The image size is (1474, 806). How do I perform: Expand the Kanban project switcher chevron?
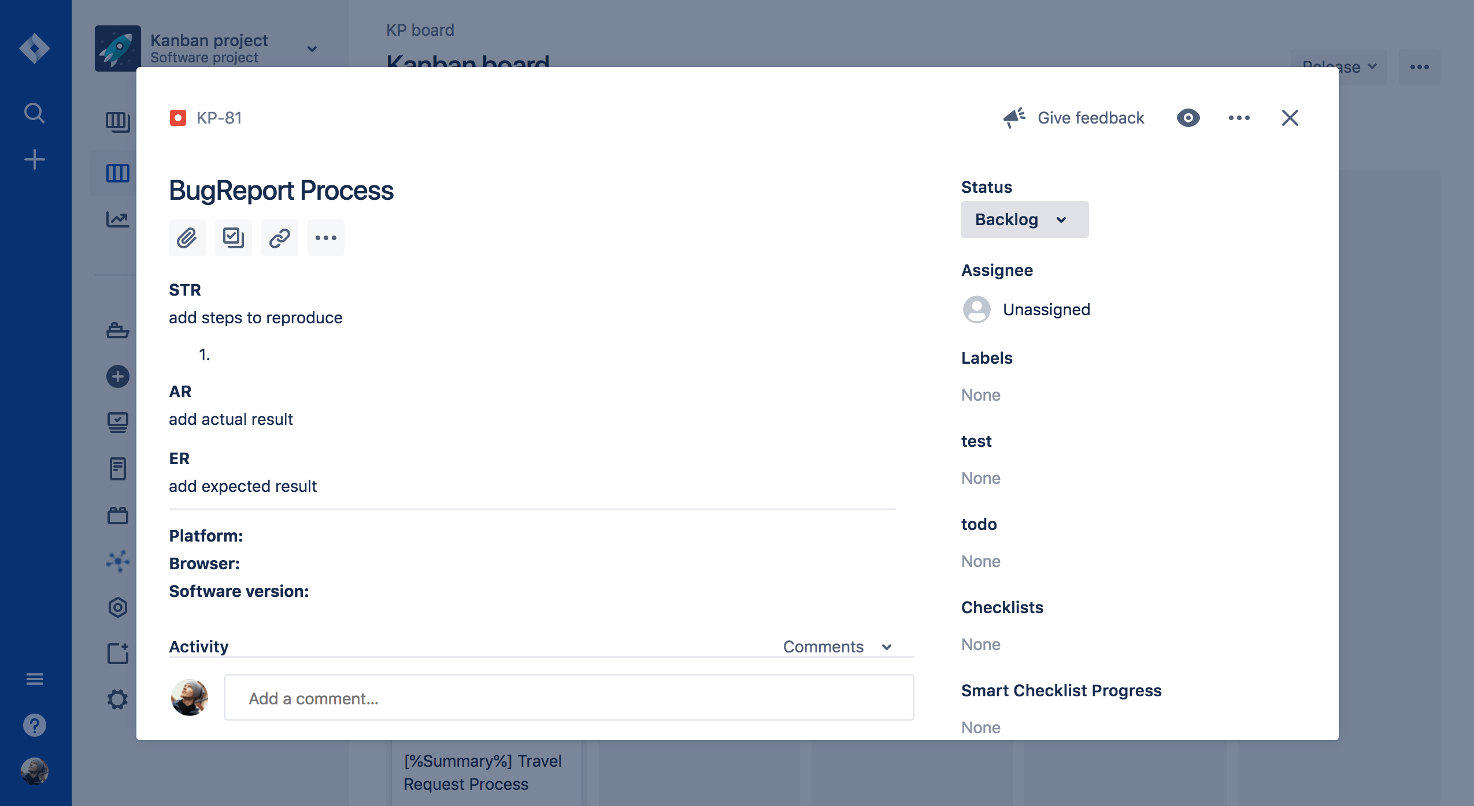point(312,49)
